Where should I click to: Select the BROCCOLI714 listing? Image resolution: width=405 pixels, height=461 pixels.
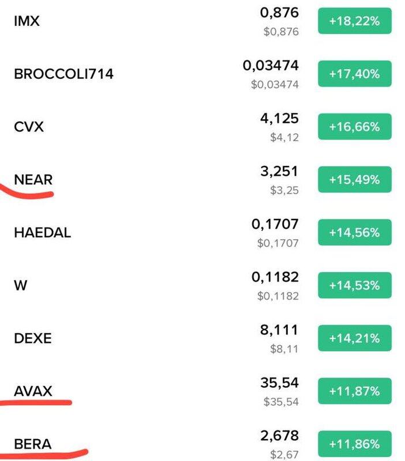[x=202, y=74]
